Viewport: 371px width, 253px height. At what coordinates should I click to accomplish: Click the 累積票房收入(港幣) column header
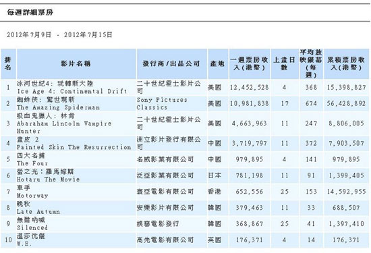(346, 63)
